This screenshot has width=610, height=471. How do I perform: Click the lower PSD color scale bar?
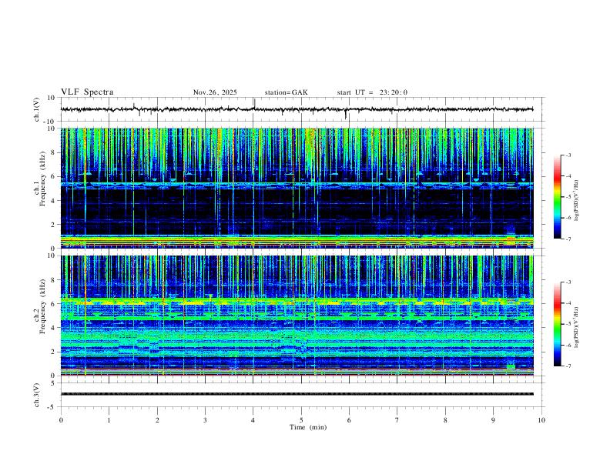point(557,324)
